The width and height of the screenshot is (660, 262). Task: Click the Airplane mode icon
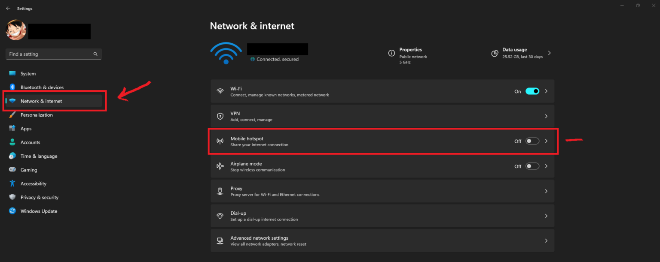click(x=220, y=166)
